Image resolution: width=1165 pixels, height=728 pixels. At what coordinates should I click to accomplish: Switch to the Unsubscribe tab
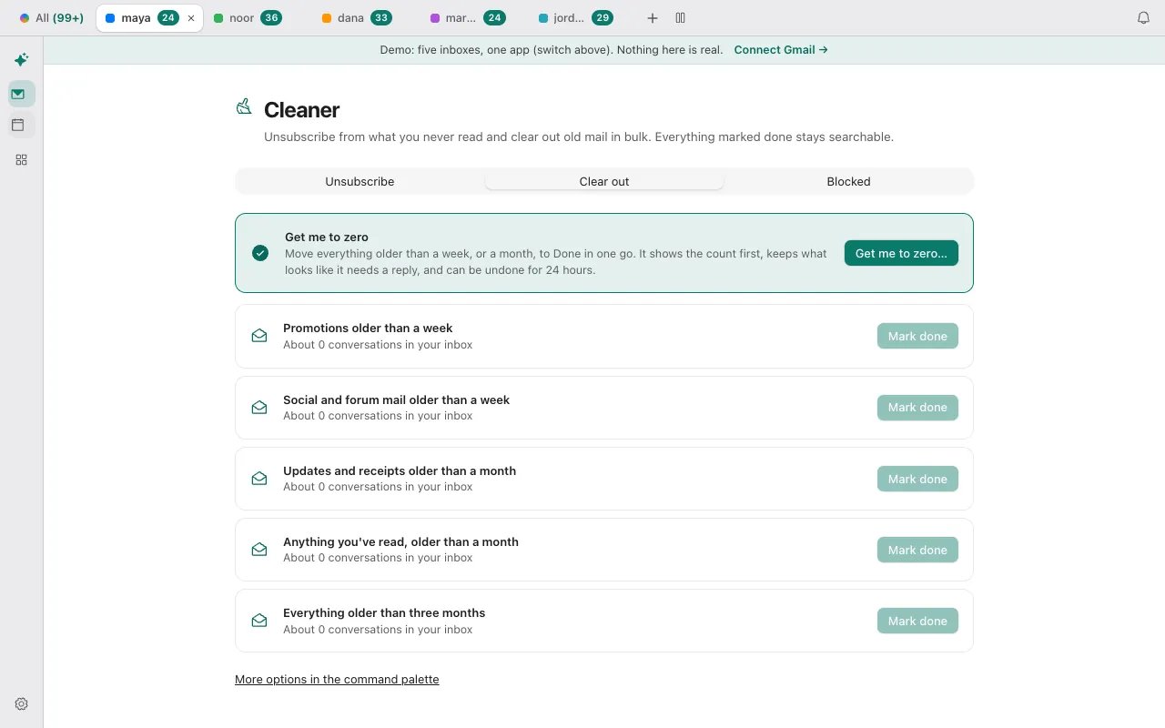point(360,181)
